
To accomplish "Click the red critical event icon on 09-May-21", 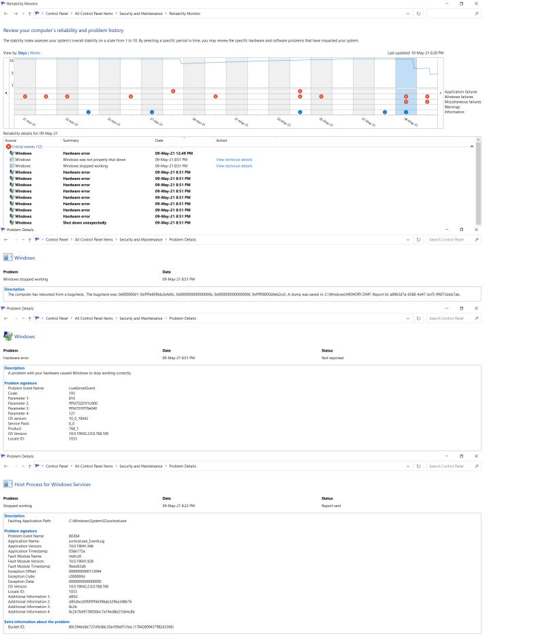I will tap(407, 96).
